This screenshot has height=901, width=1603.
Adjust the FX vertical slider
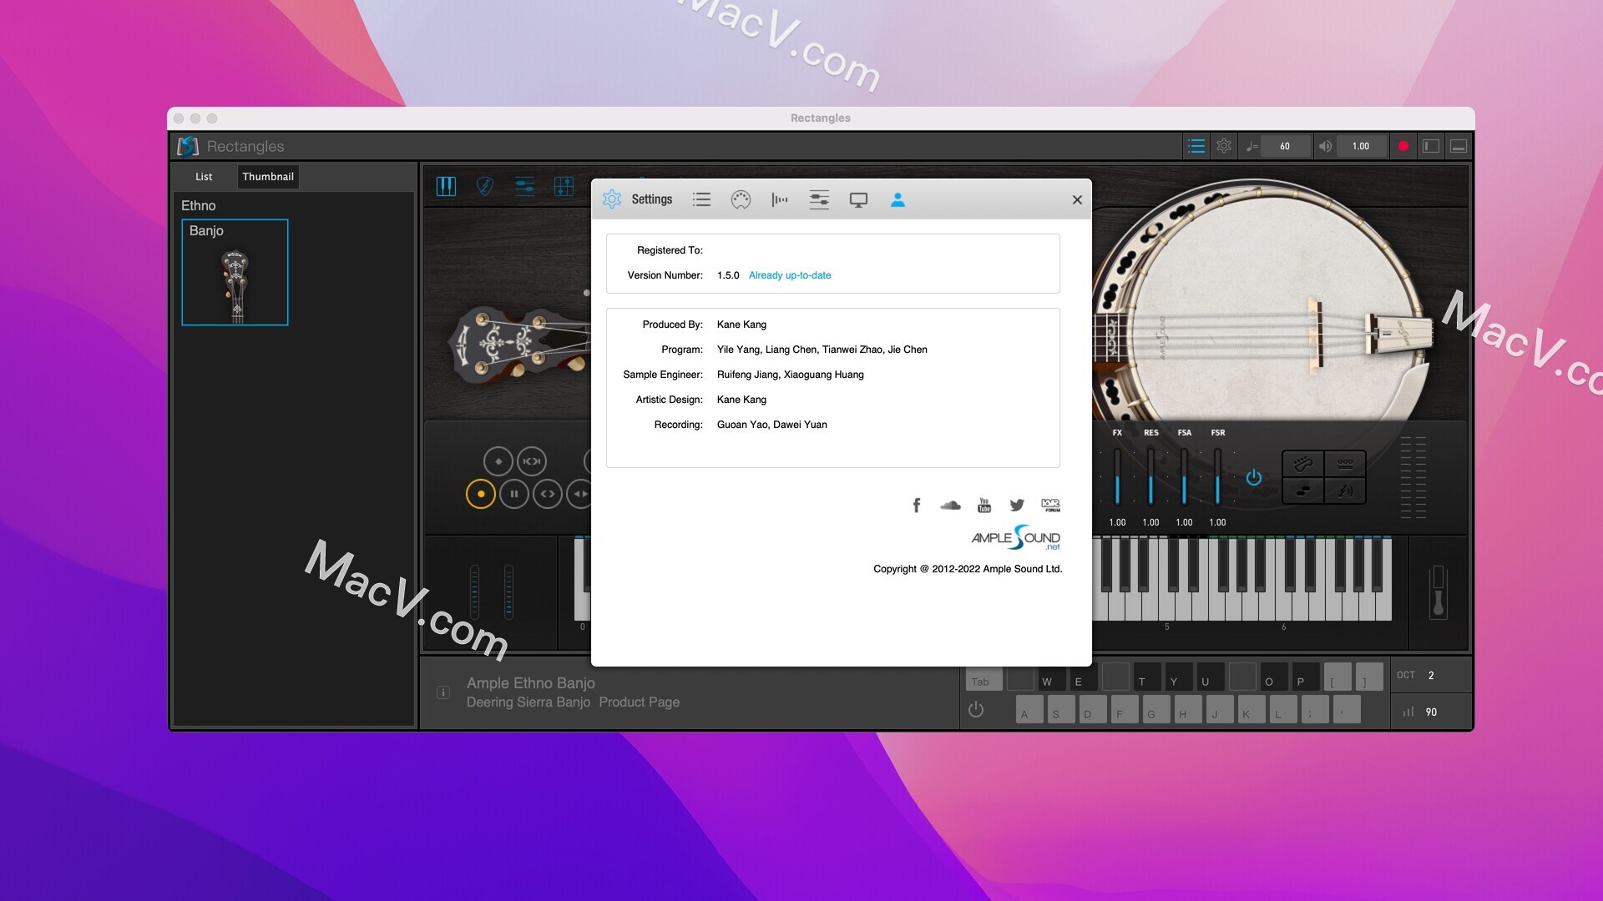(1117, 476)
